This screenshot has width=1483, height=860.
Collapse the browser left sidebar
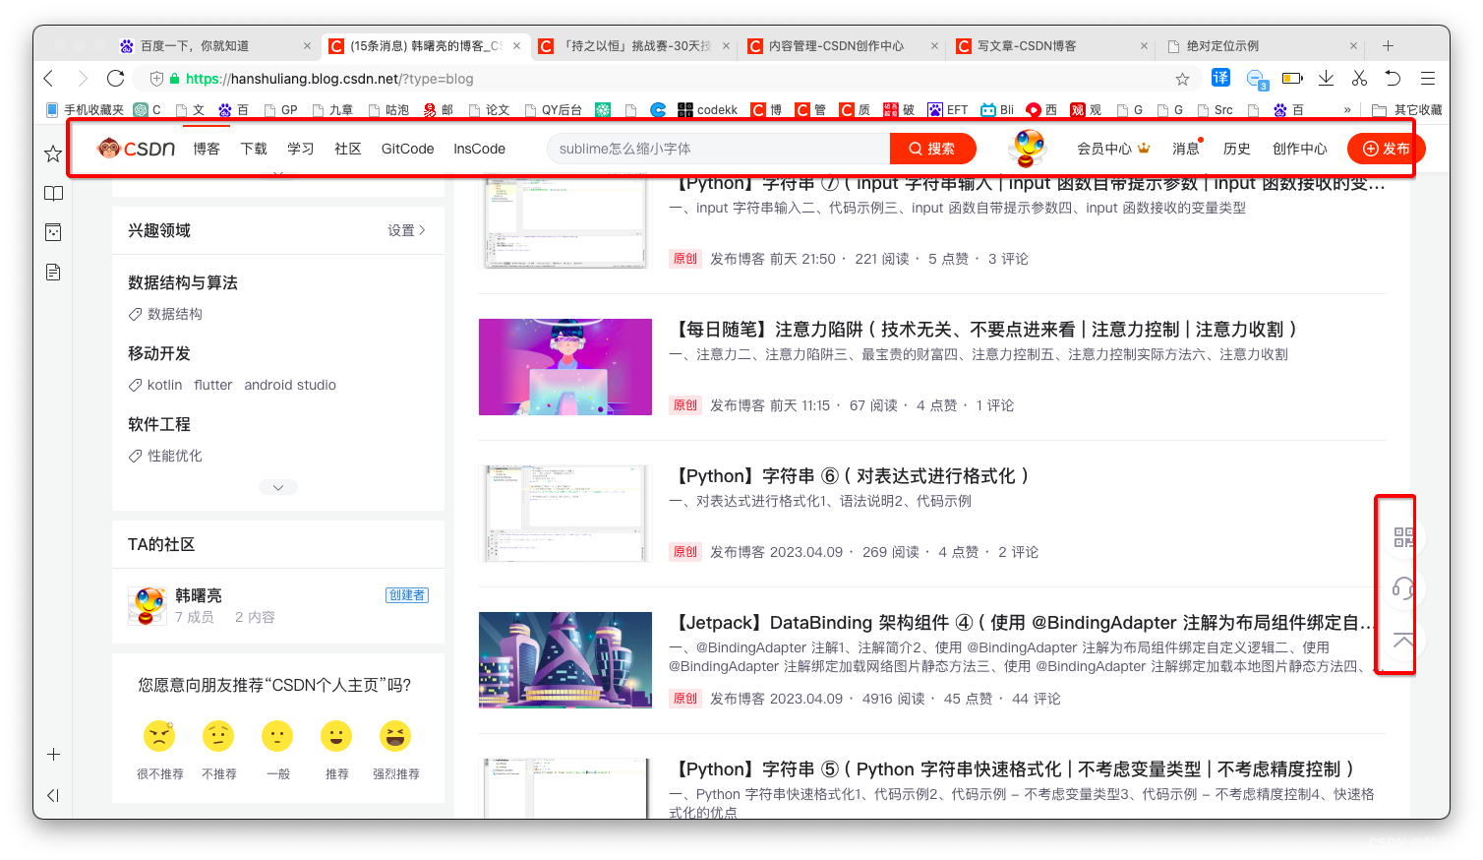[x=53, y=795]
